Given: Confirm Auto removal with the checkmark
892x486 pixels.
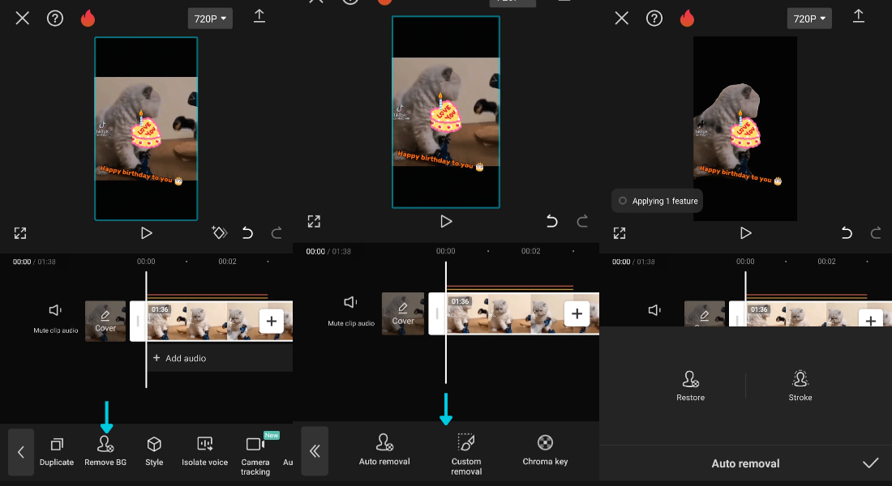Looking at the screenshot, I should coord(870,463).
